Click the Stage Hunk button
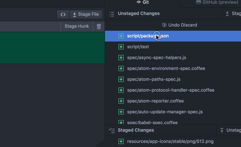This screenshot has height=147, width=241. pyautogui.click(x=77, y=26)
